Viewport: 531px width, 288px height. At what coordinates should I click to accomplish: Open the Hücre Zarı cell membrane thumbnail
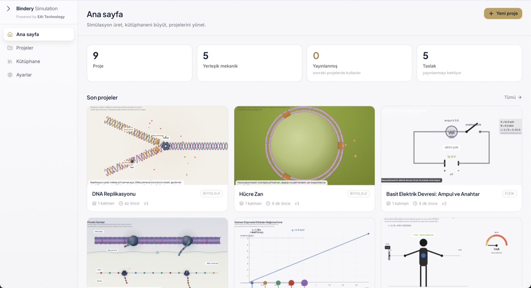[x=304, y=146]
